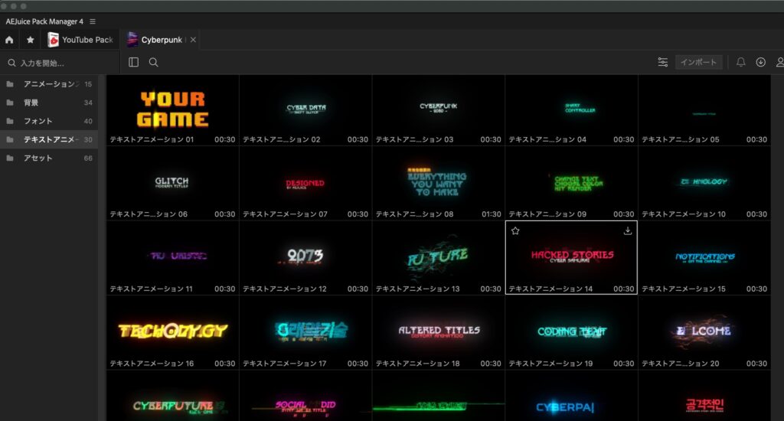
Task: Open the アニメーション folder
Action: 49,84
